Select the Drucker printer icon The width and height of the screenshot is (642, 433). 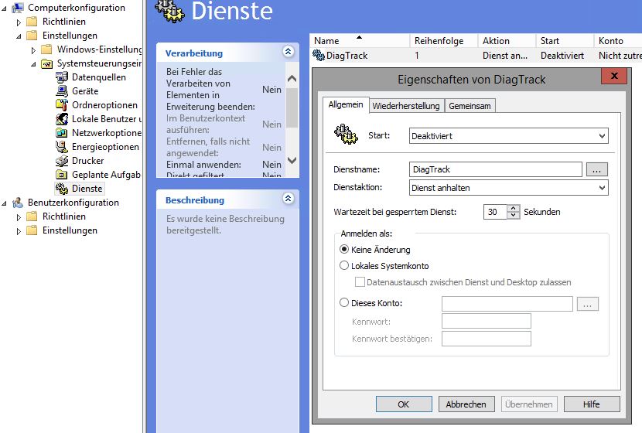(x=62, y=161)
